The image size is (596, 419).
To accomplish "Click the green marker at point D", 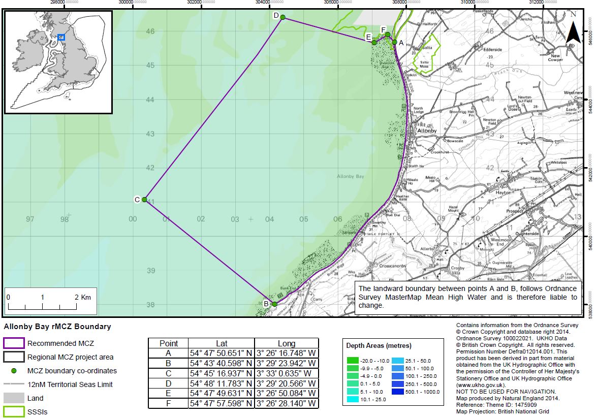I will (x=283, y=18).
